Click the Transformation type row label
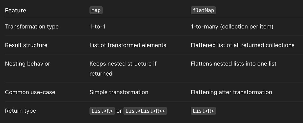Viewport: 303px width, 123px height. tap(32, 26)
